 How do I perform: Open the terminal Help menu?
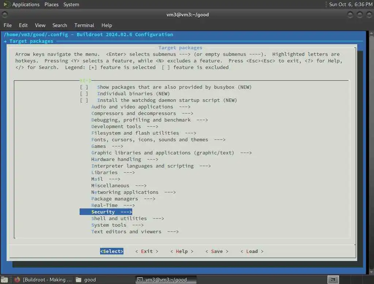(107, 25)
